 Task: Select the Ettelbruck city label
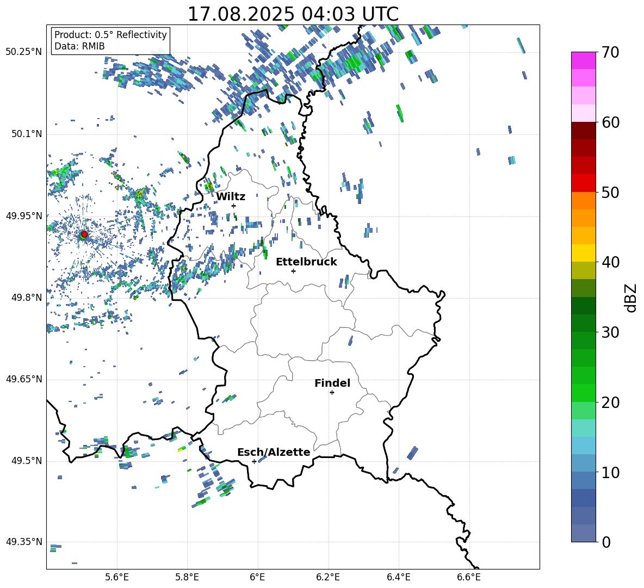coord(306,262)
